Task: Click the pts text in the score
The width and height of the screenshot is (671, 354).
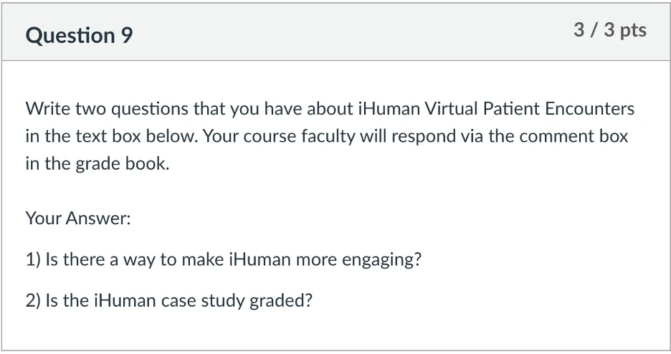Action: (x=633, y=31)
